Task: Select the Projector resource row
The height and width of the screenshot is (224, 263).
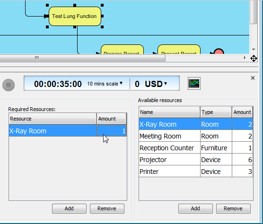Action: click(x=196, y=160)
